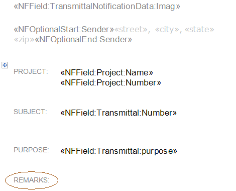Click the «city» placeholder
This screenshot has height=191, width=236.
167,30
